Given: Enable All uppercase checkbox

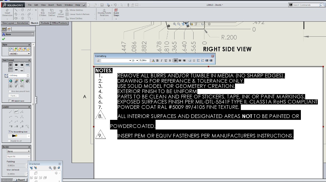Looking at the screenshot, I should [10, 101].
